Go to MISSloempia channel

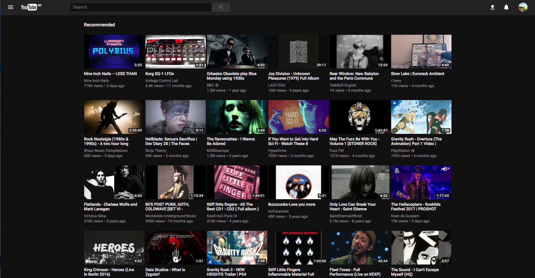(218, 151)
